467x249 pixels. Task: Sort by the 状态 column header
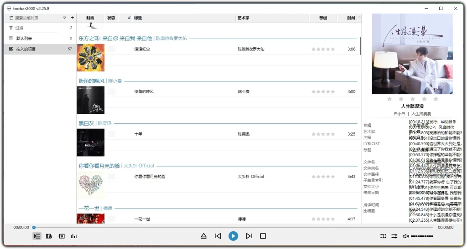click(x=111, y=18)
